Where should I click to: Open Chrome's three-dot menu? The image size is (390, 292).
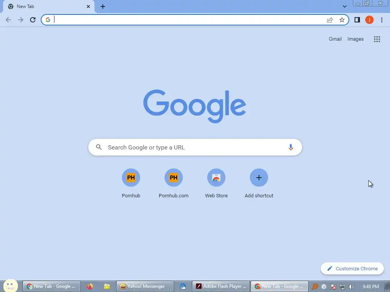point(382,20)
